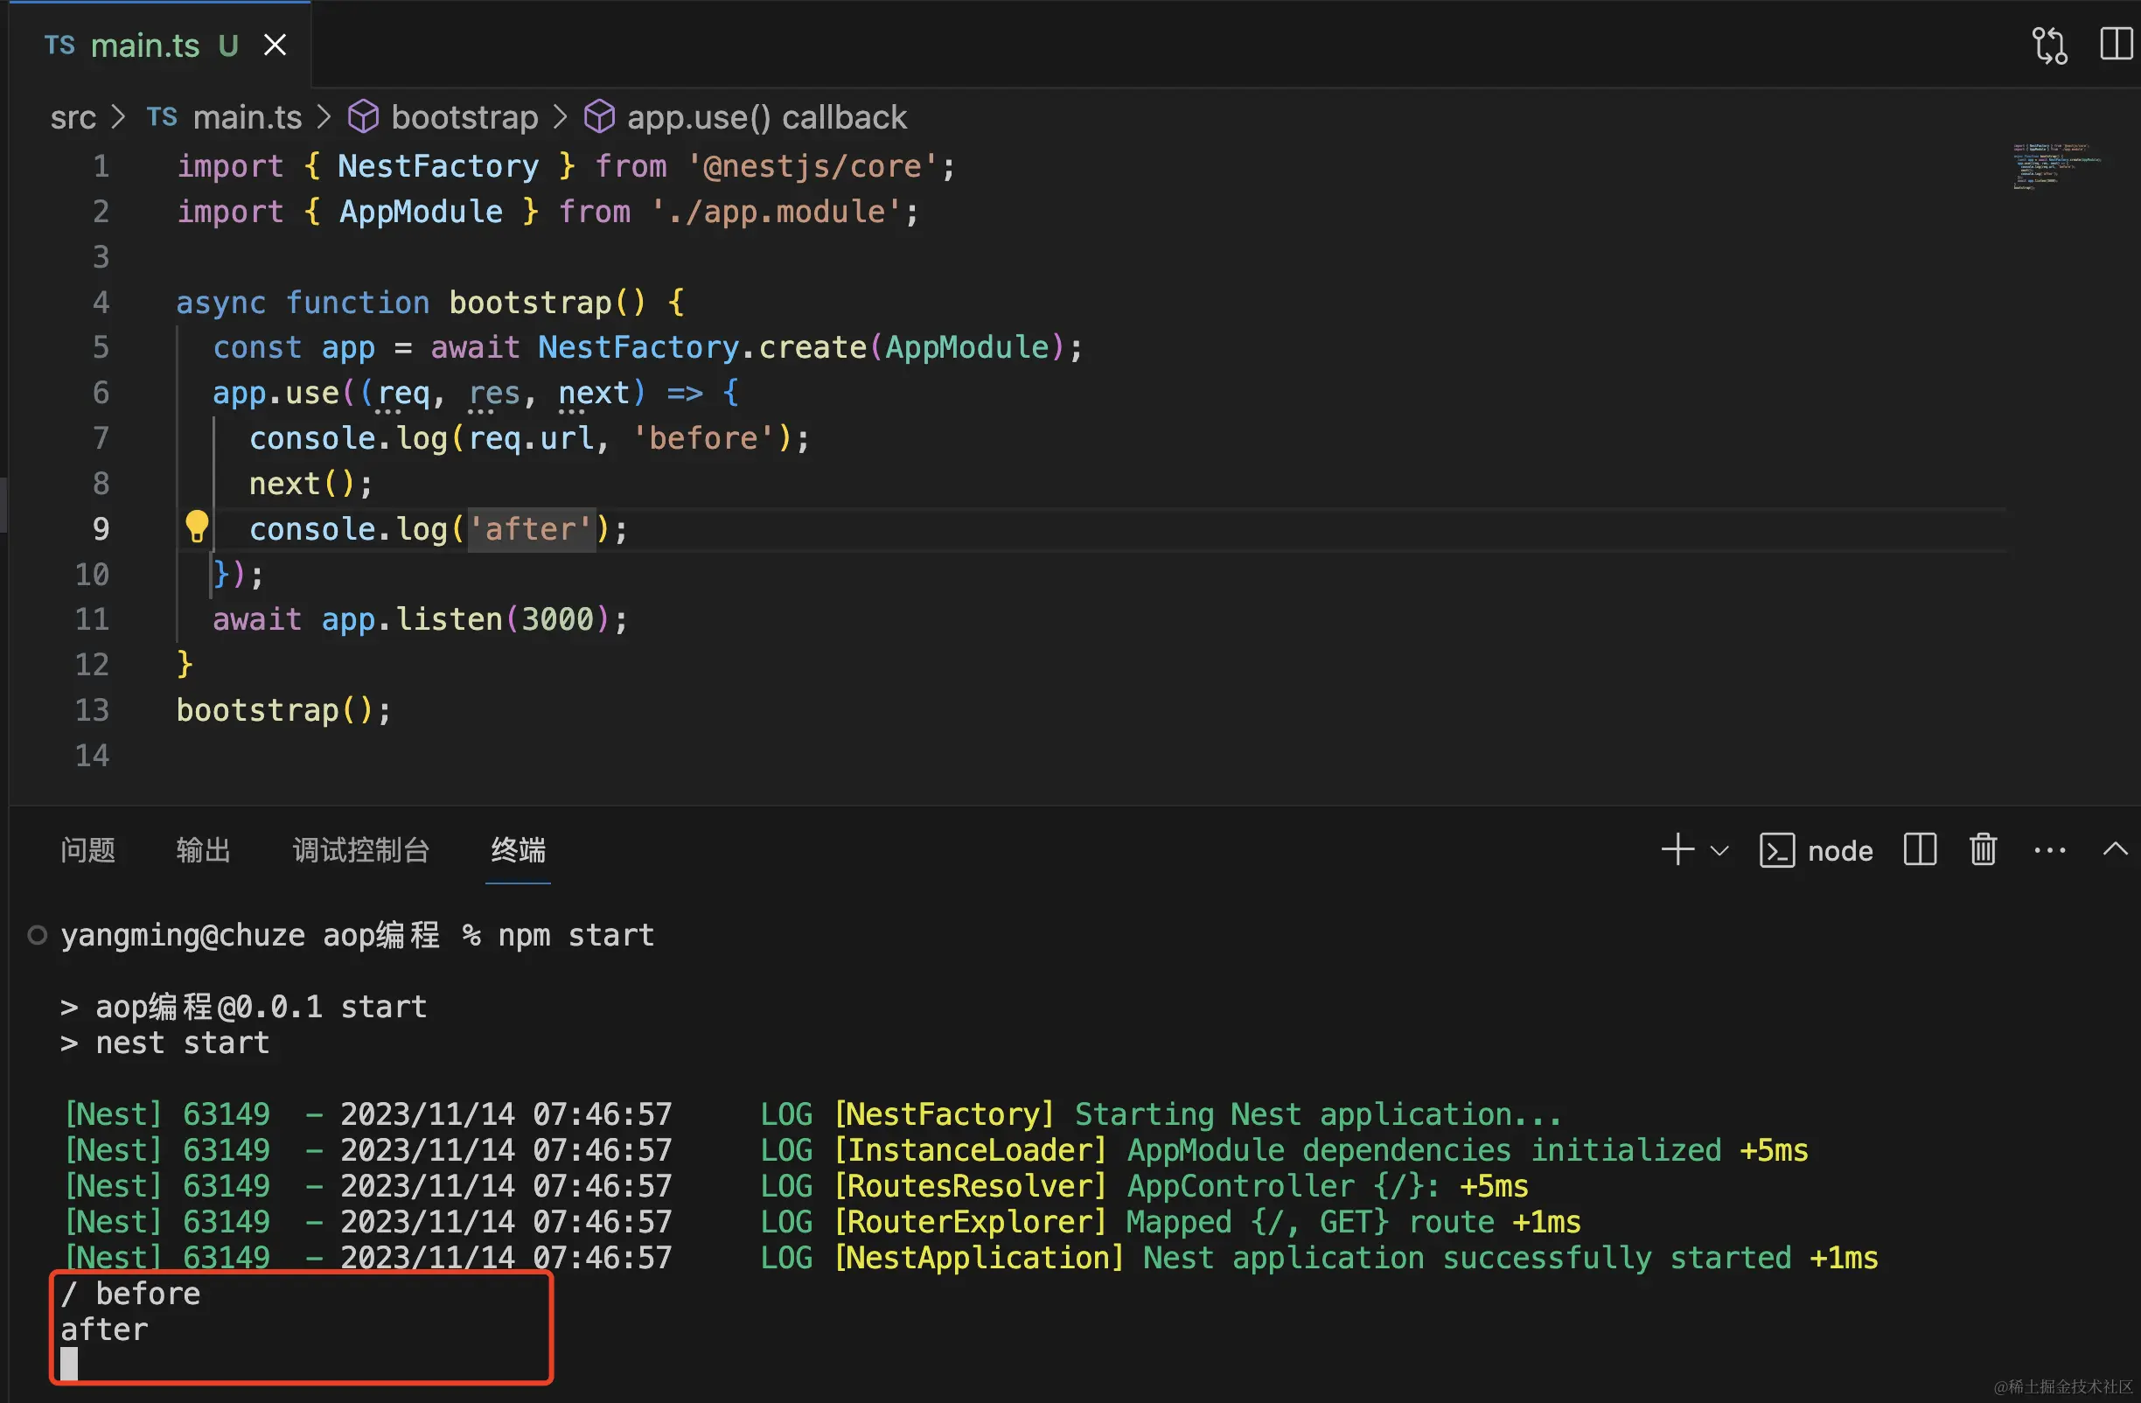
Task: Click 'AppModule' in the line 2 import
Action: click(x=420, y=213)
